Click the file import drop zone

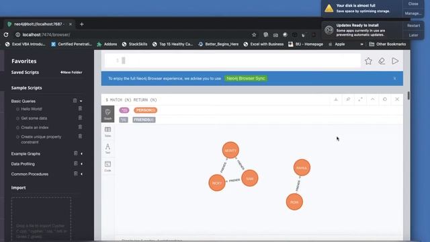tap(41, 219)
